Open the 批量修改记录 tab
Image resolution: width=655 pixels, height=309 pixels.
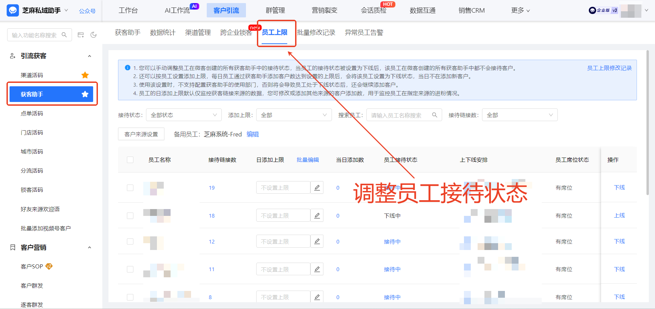[316, 33]
